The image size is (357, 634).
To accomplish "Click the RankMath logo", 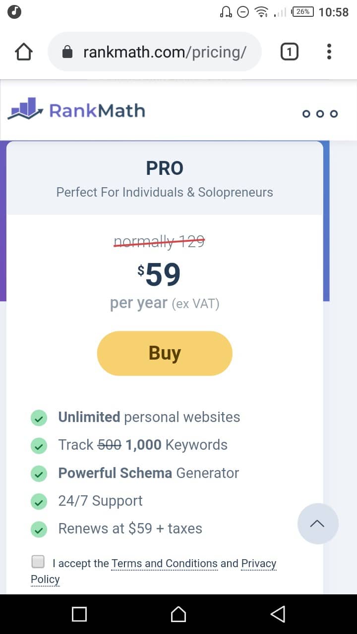I will point(76,109).
